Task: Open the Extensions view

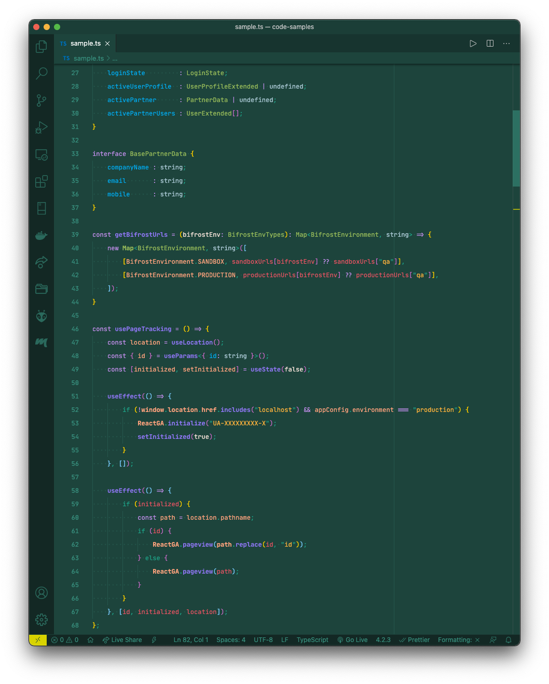Action: coord(42,181)
